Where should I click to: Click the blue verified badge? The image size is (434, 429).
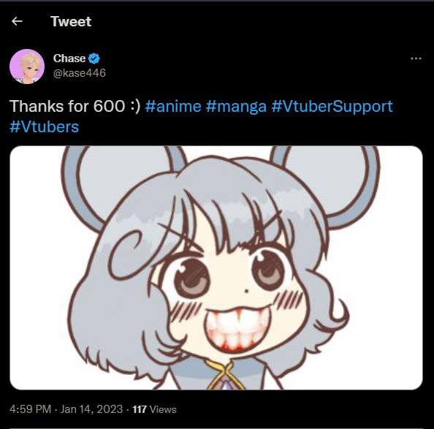click(94, 58)
